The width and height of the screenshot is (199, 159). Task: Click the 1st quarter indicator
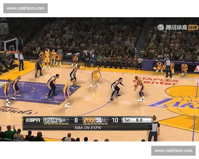click(x=127, y=120)
